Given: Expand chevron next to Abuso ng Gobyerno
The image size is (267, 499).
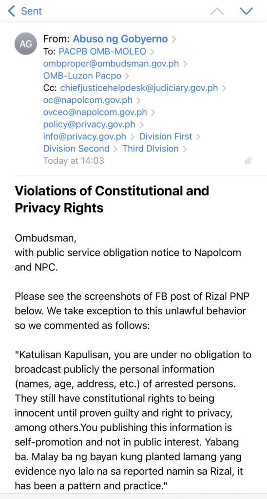Looking at the screenshot, I should tap(174, 39).
